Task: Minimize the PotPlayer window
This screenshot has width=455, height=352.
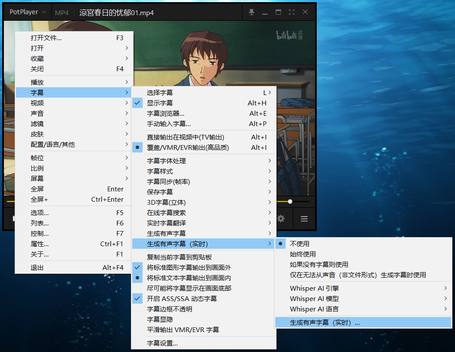Action: (265, 12)
